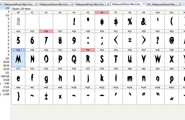This screenshot has height=120, width=185.
Task: Select the capital N glyph #49
Action: click(32, 59)
